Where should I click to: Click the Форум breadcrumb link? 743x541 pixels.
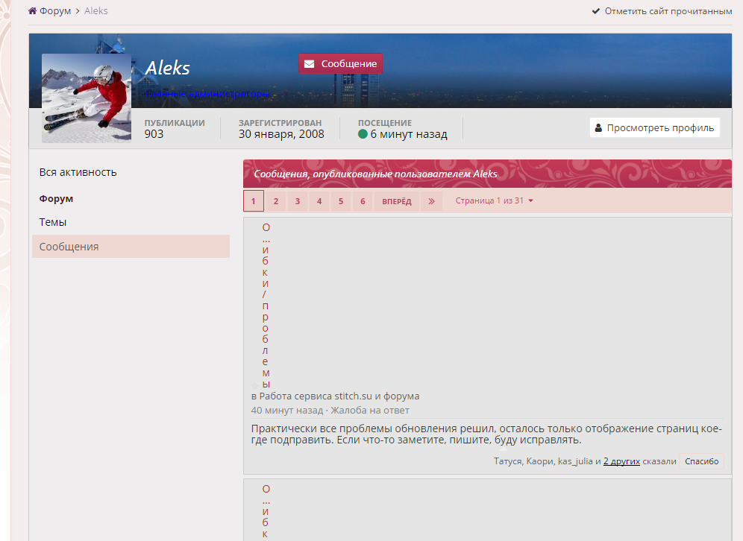(55, 11)
